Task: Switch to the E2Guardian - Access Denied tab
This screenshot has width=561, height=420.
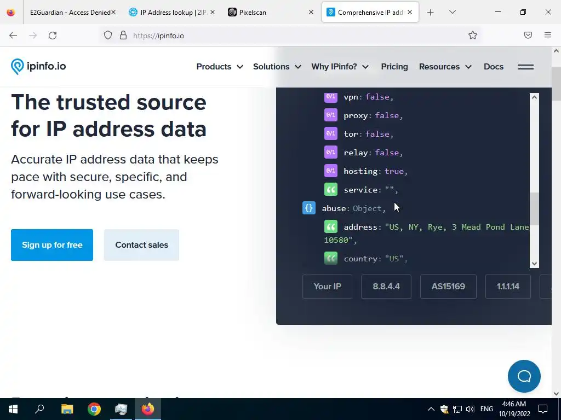Action: pyautogui.click(x=70, y=13)
